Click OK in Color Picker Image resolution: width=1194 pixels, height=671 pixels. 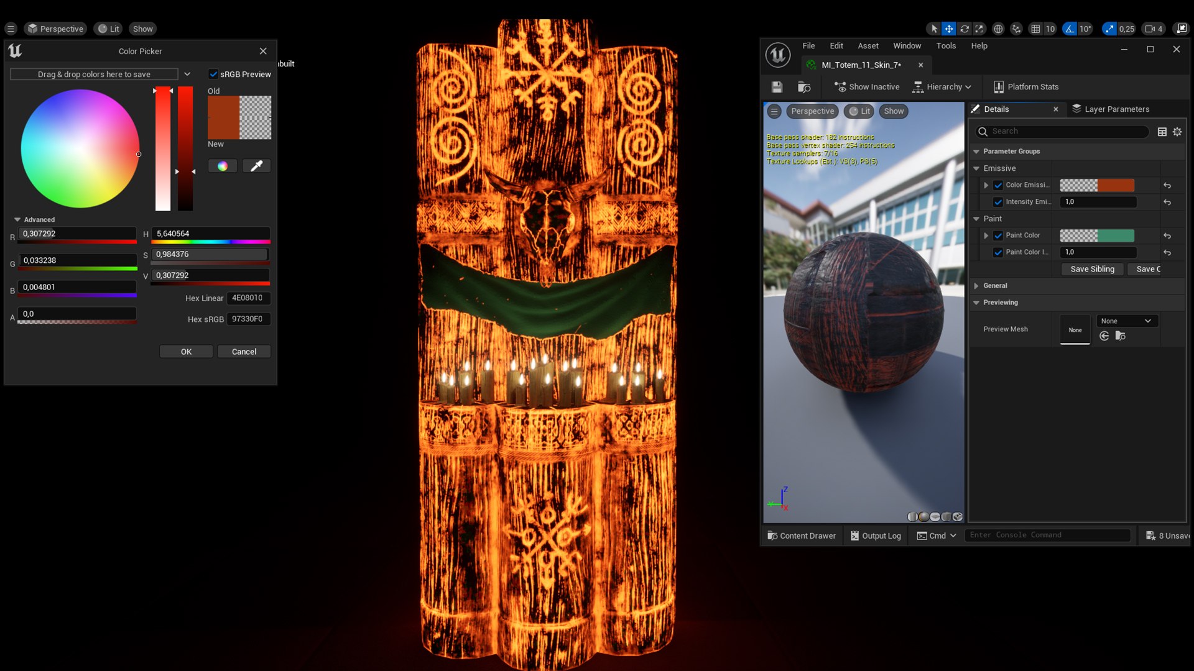pos(186,352)
